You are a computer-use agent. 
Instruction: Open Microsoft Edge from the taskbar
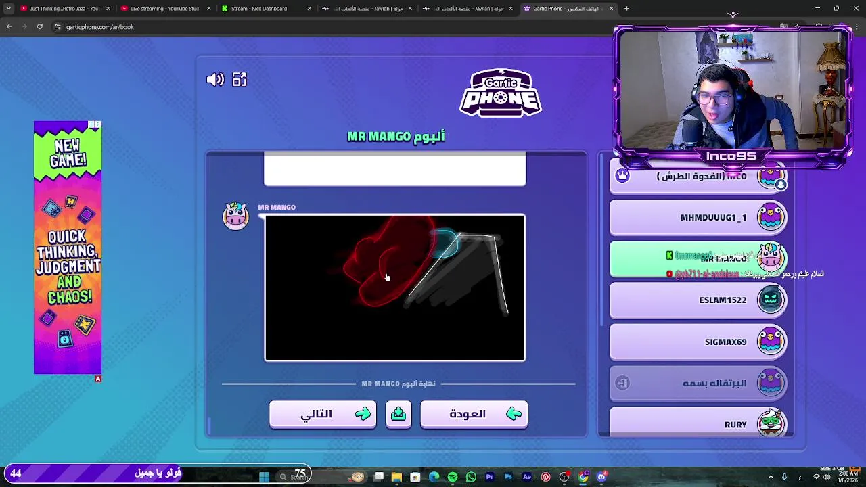[434, 477]
